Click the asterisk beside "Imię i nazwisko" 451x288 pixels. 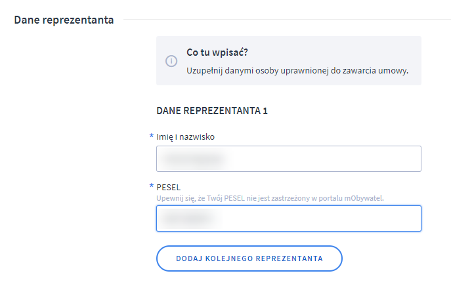click(152, 136)
